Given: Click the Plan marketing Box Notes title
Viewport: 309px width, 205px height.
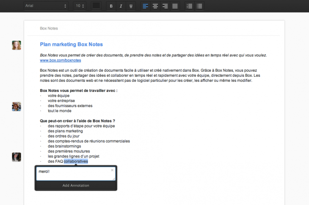Looking at the screenshot, I should tap(71, 44).
